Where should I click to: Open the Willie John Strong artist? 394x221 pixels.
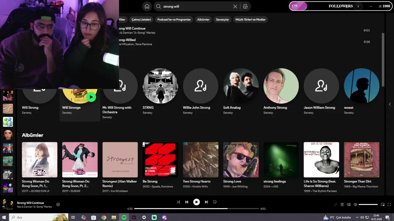[x=201, y=86]
